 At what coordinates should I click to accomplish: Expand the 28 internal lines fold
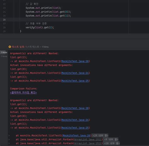(x=112, y=143)
